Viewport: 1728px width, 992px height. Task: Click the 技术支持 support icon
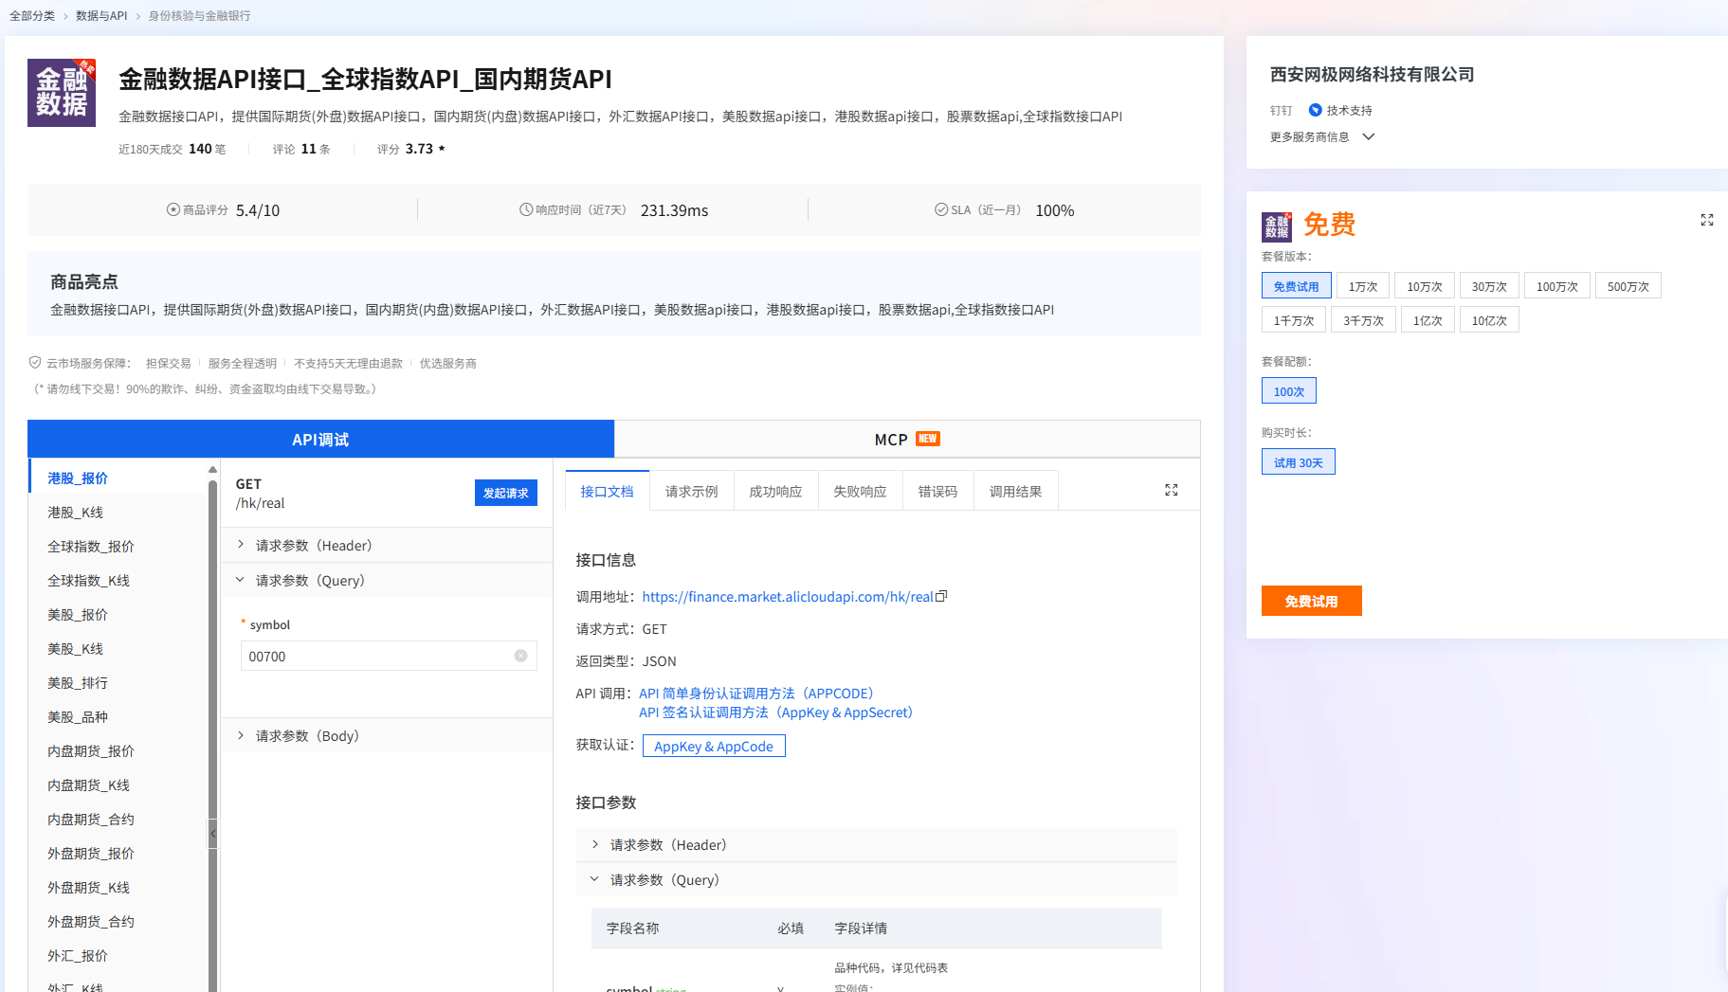tap(1315, 109)
